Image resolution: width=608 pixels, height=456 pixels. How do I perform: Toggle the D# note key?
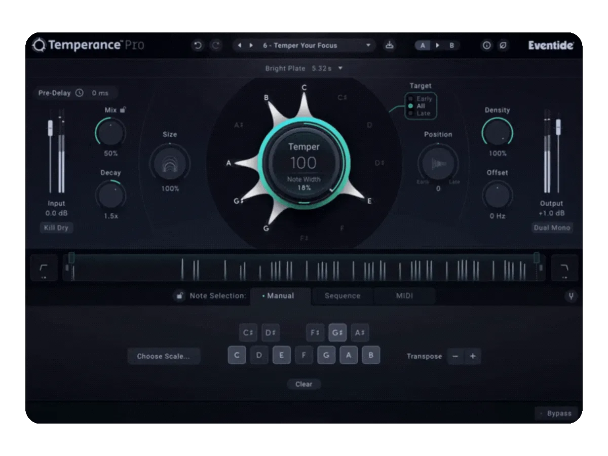pyautogui.click(x=271, y=333)
